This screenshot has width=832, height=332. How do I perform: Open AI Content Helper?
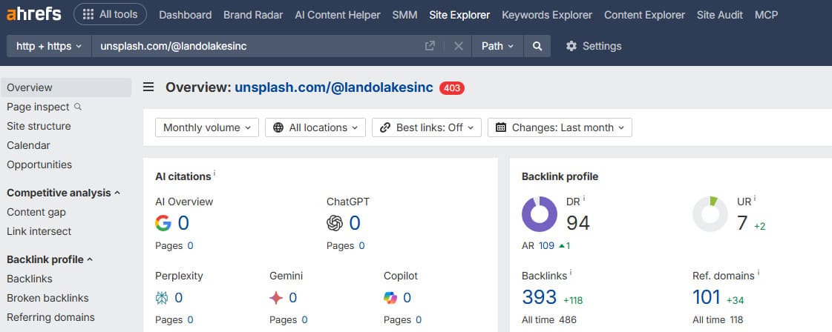(338, 15)
